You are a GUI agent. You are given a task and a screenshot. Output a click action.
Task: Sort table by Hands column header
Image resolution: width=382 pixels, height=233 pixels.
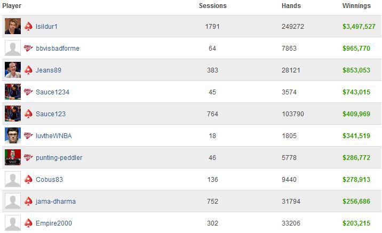[x=291, y=6]
